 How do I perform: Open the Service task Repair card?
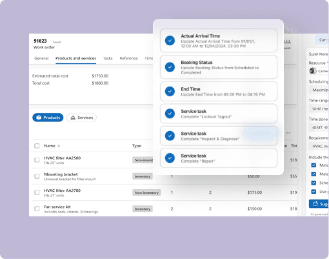click(219, 158)
